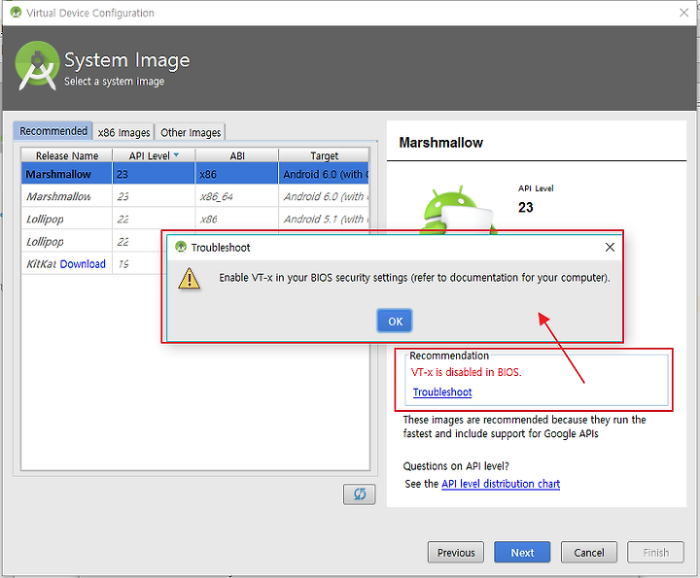700x578 pixels.
Task: Click the Virtual Device Configuration title icon
Action: click(x=16, y=13)
